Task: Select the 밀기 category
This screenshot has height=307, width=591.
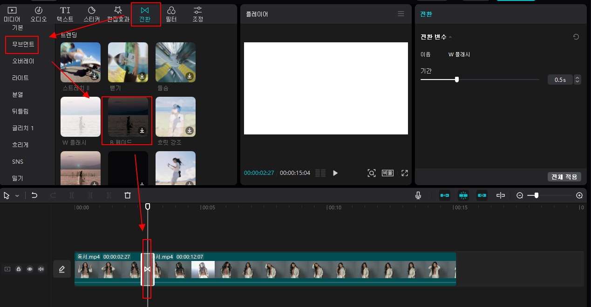Action: pos(18,178)
